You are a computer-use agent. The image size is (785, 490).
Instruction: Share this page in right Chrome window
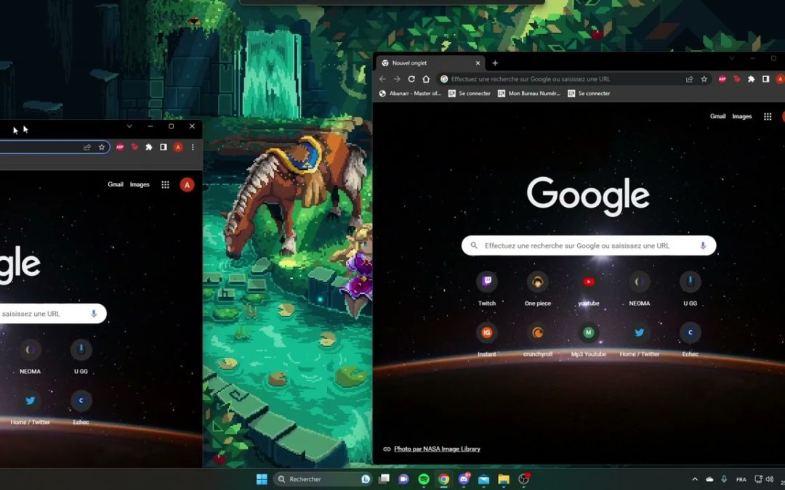[x=689, y=79]
